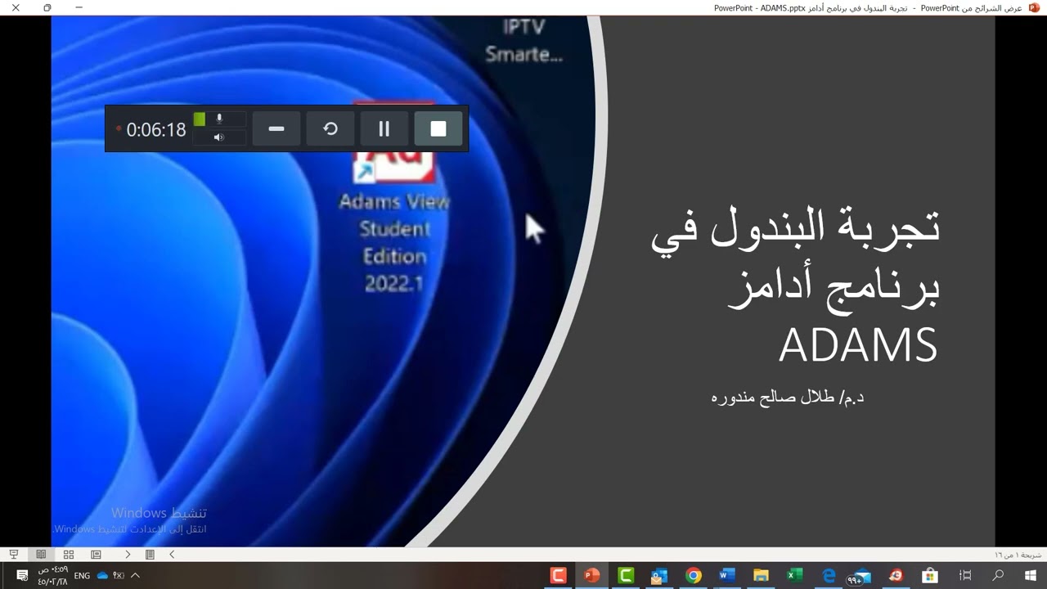This screenshot has height=589, width=1047.
Task: Open Microsoft Store from the taskbar
Action: 930,576
